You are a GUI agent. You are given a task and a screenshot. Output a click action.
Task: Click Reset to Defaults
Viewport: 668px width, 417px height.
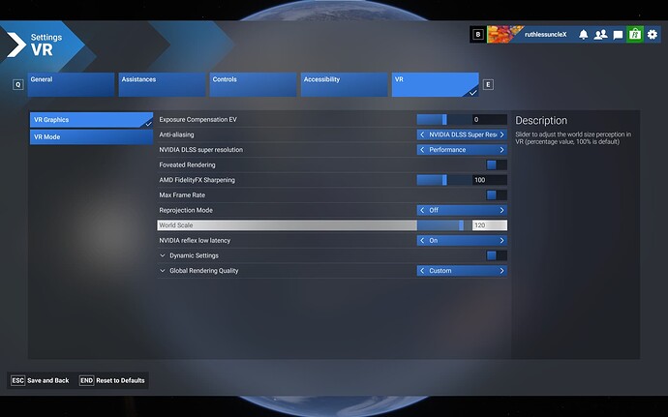pyautogui.click(x=113, y=380)
